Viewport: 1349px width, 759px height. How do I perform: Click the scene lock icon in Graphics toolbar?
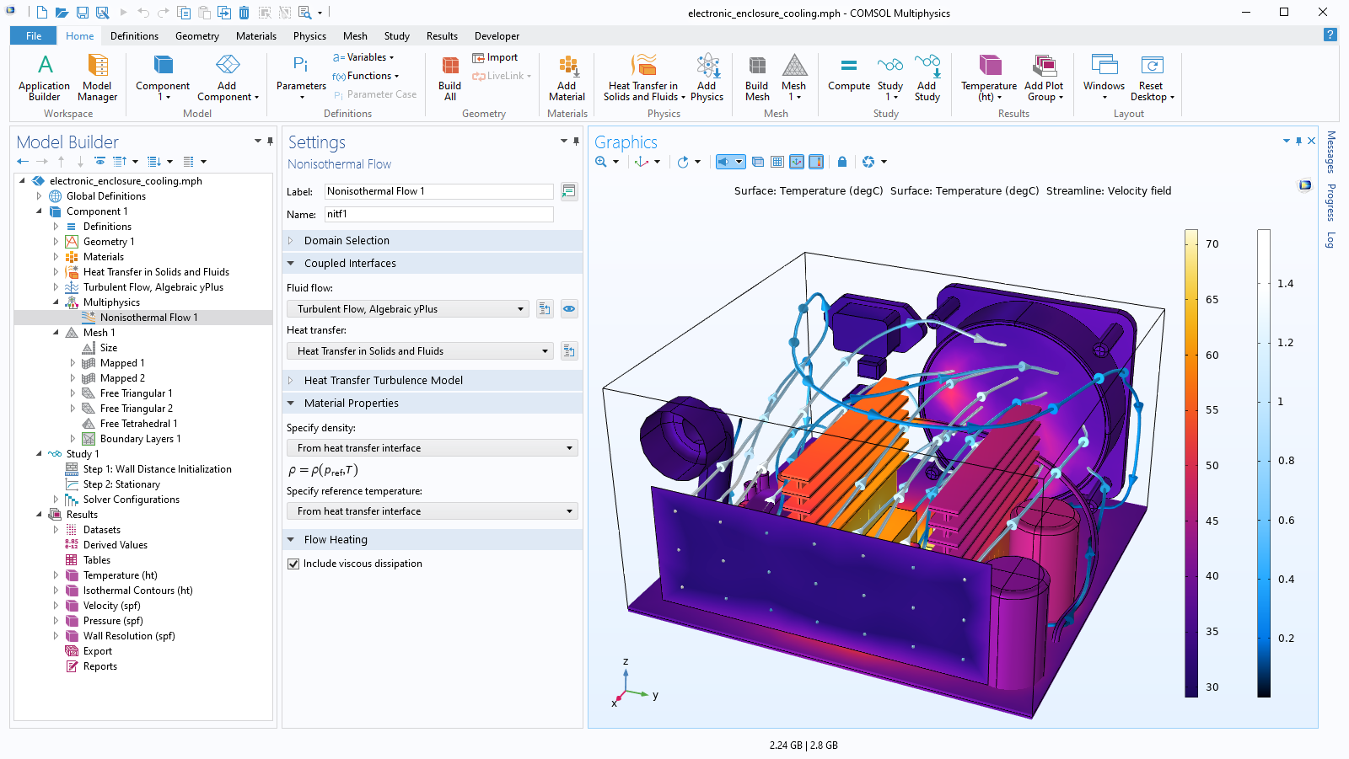[x=841, y=162]
